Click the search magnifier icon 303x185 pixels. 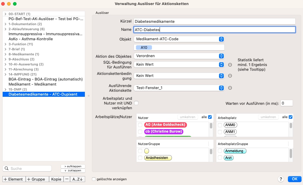pos(7,168)
